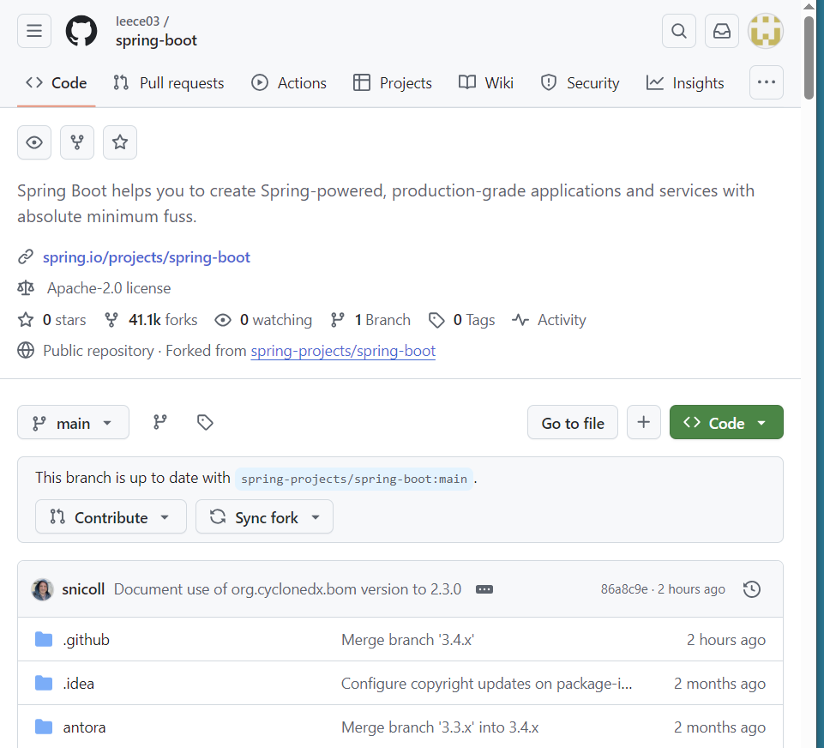Image resolution: width=824 pixels, height=748 pixels.
Task: Click the page vertical scrollbar thumb
Action: 809,57
